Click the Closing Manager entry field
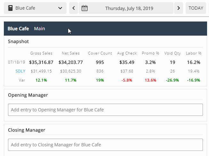The height and width of the screenshot is (156, 209). [105, 145]
